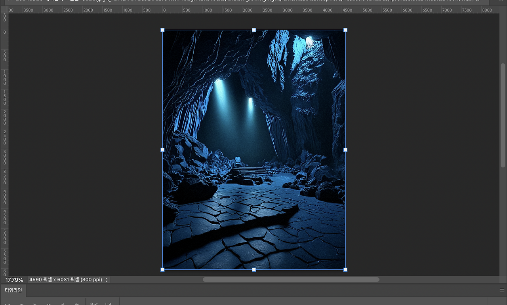The height and width of the screenshot is (305, 507).
Task: Select the 타임라인 panel tab
Action: [13, 290]
